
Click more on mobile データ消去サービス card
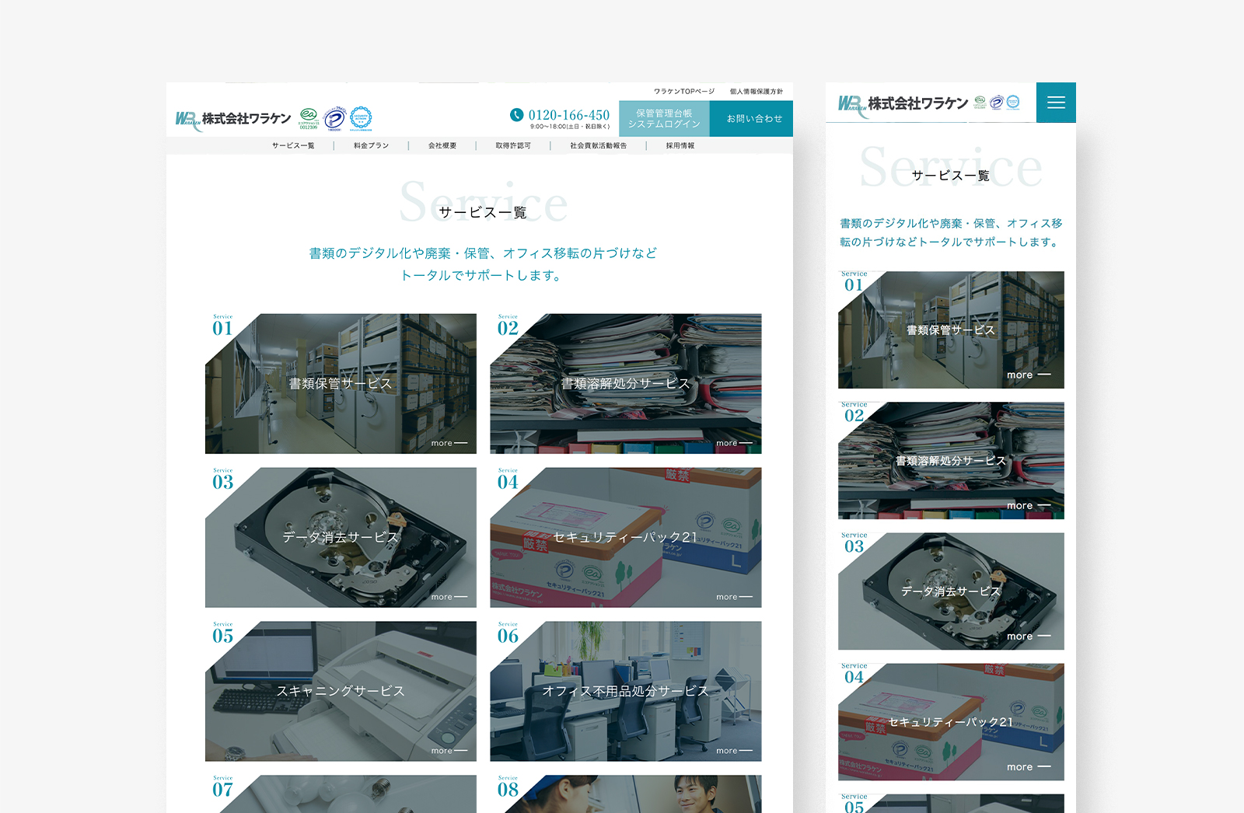click(1029, 636)
